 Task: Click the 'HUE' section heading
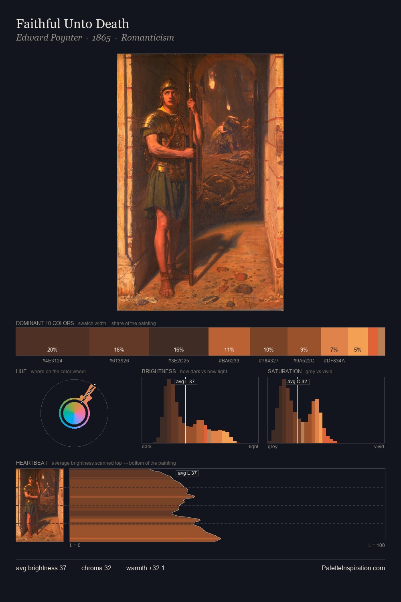click(21, 371)
